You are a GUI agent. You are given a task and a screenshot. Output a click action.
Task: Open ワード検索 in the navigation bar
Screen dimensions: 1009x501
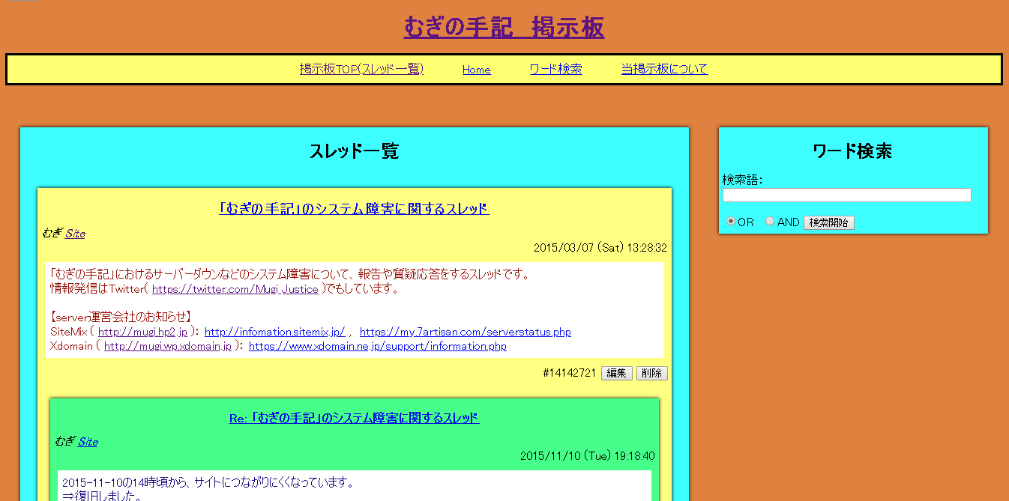(x=555, y=70)
